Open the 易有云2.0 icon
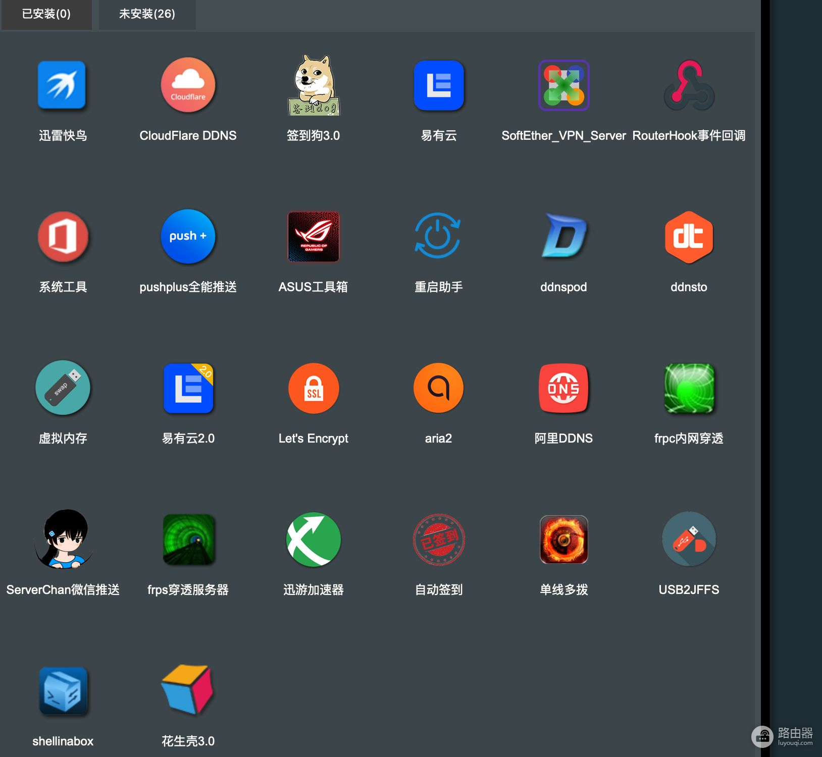822x757 pixels. click(x=188, y=388)
